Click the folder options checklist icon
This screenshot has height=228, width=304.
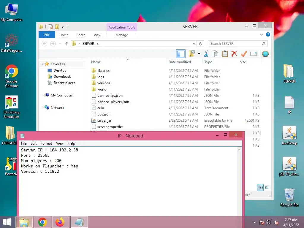(192, 54)
